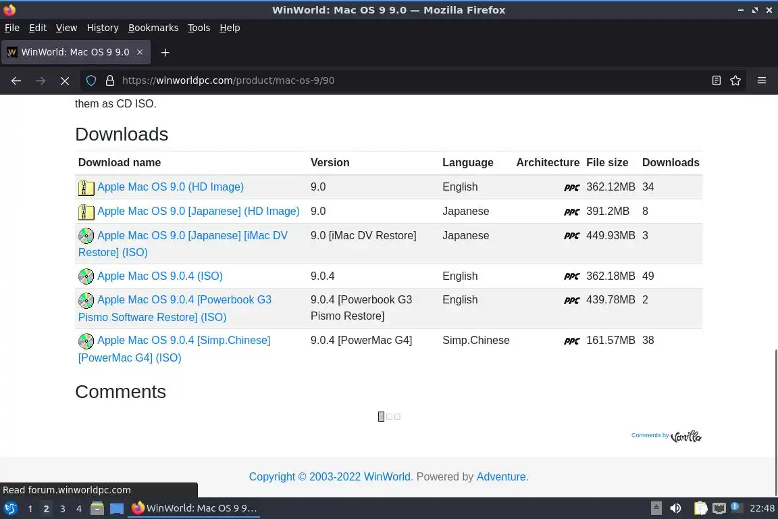Click Comments by Vanilla link
The height and width of the screenshot is (519, 778).
click(x=666, y=436)
